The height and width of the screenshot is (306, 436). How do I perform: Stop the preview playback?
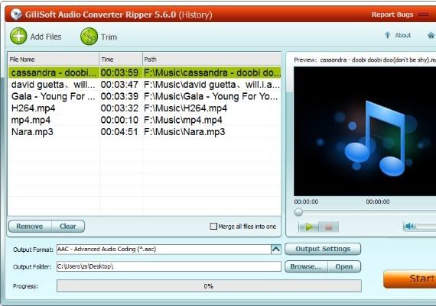coord(328,227)
